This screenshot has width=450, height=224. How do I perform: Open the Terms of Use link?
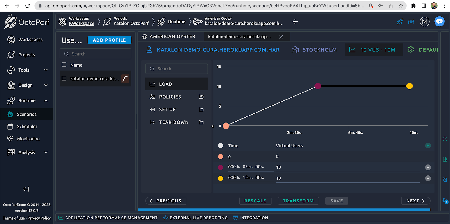(x=14, y=218)
